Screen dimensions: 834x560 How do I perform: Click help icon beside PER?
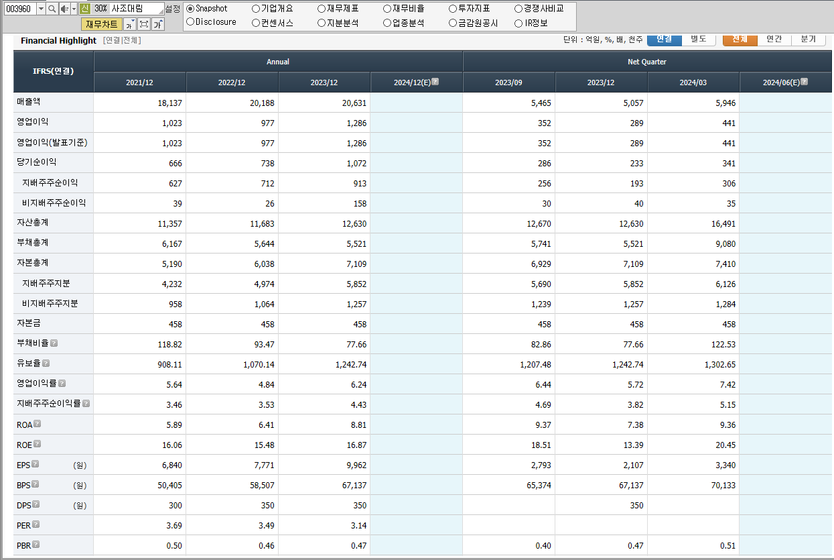[x=36, y=524]
